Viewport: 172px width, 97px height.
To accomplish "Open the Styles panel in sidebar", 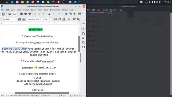I will pos(84,38).
